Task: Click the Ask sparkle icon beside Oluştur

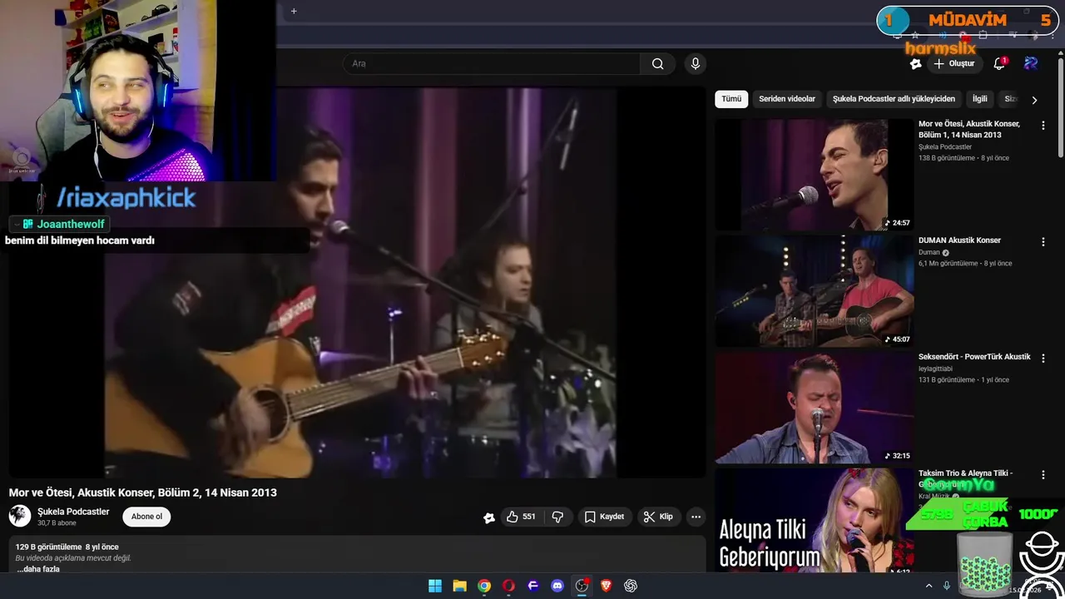Action: pyautogui.click(x=915, y=63)
